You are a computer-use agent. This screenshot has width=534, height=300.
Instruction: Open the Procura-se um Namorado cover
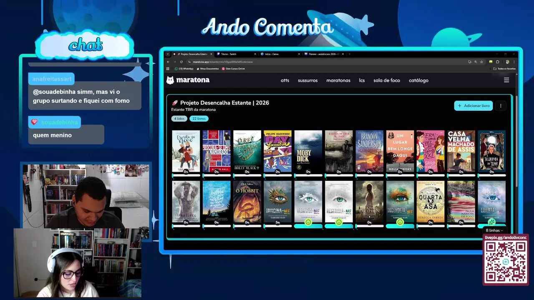click(x=217, y=151)
